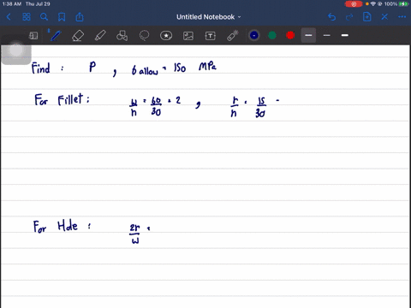This screenshot has width=411, height=308.
Task: Redo the last undone stroke
Action: tap(349, 17)
